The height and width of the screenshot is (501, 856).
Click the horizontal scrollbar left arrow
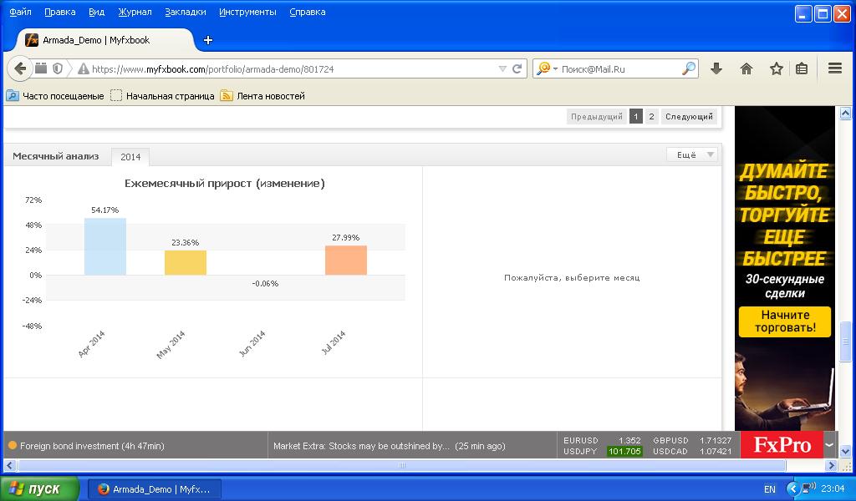(10, 465)
